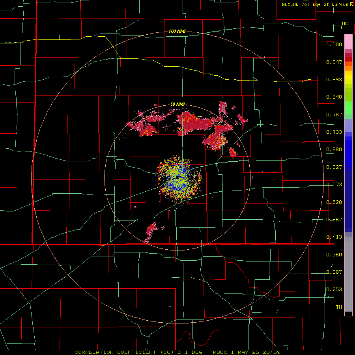Select the 0.733 scale value

tap(334, 132)
